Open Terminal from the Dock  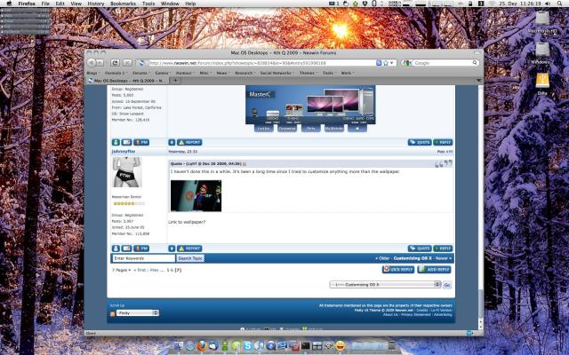[x=306, y=346]
